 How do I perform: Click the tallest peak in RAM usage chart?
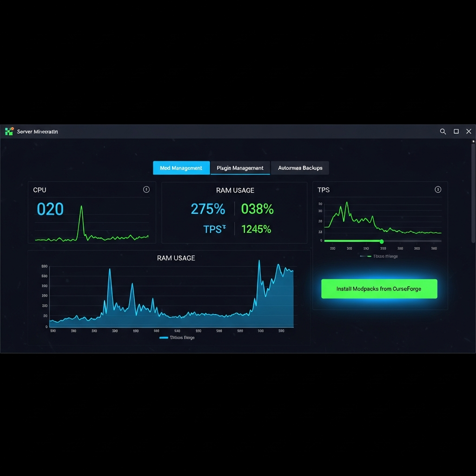tap(259, 261)
